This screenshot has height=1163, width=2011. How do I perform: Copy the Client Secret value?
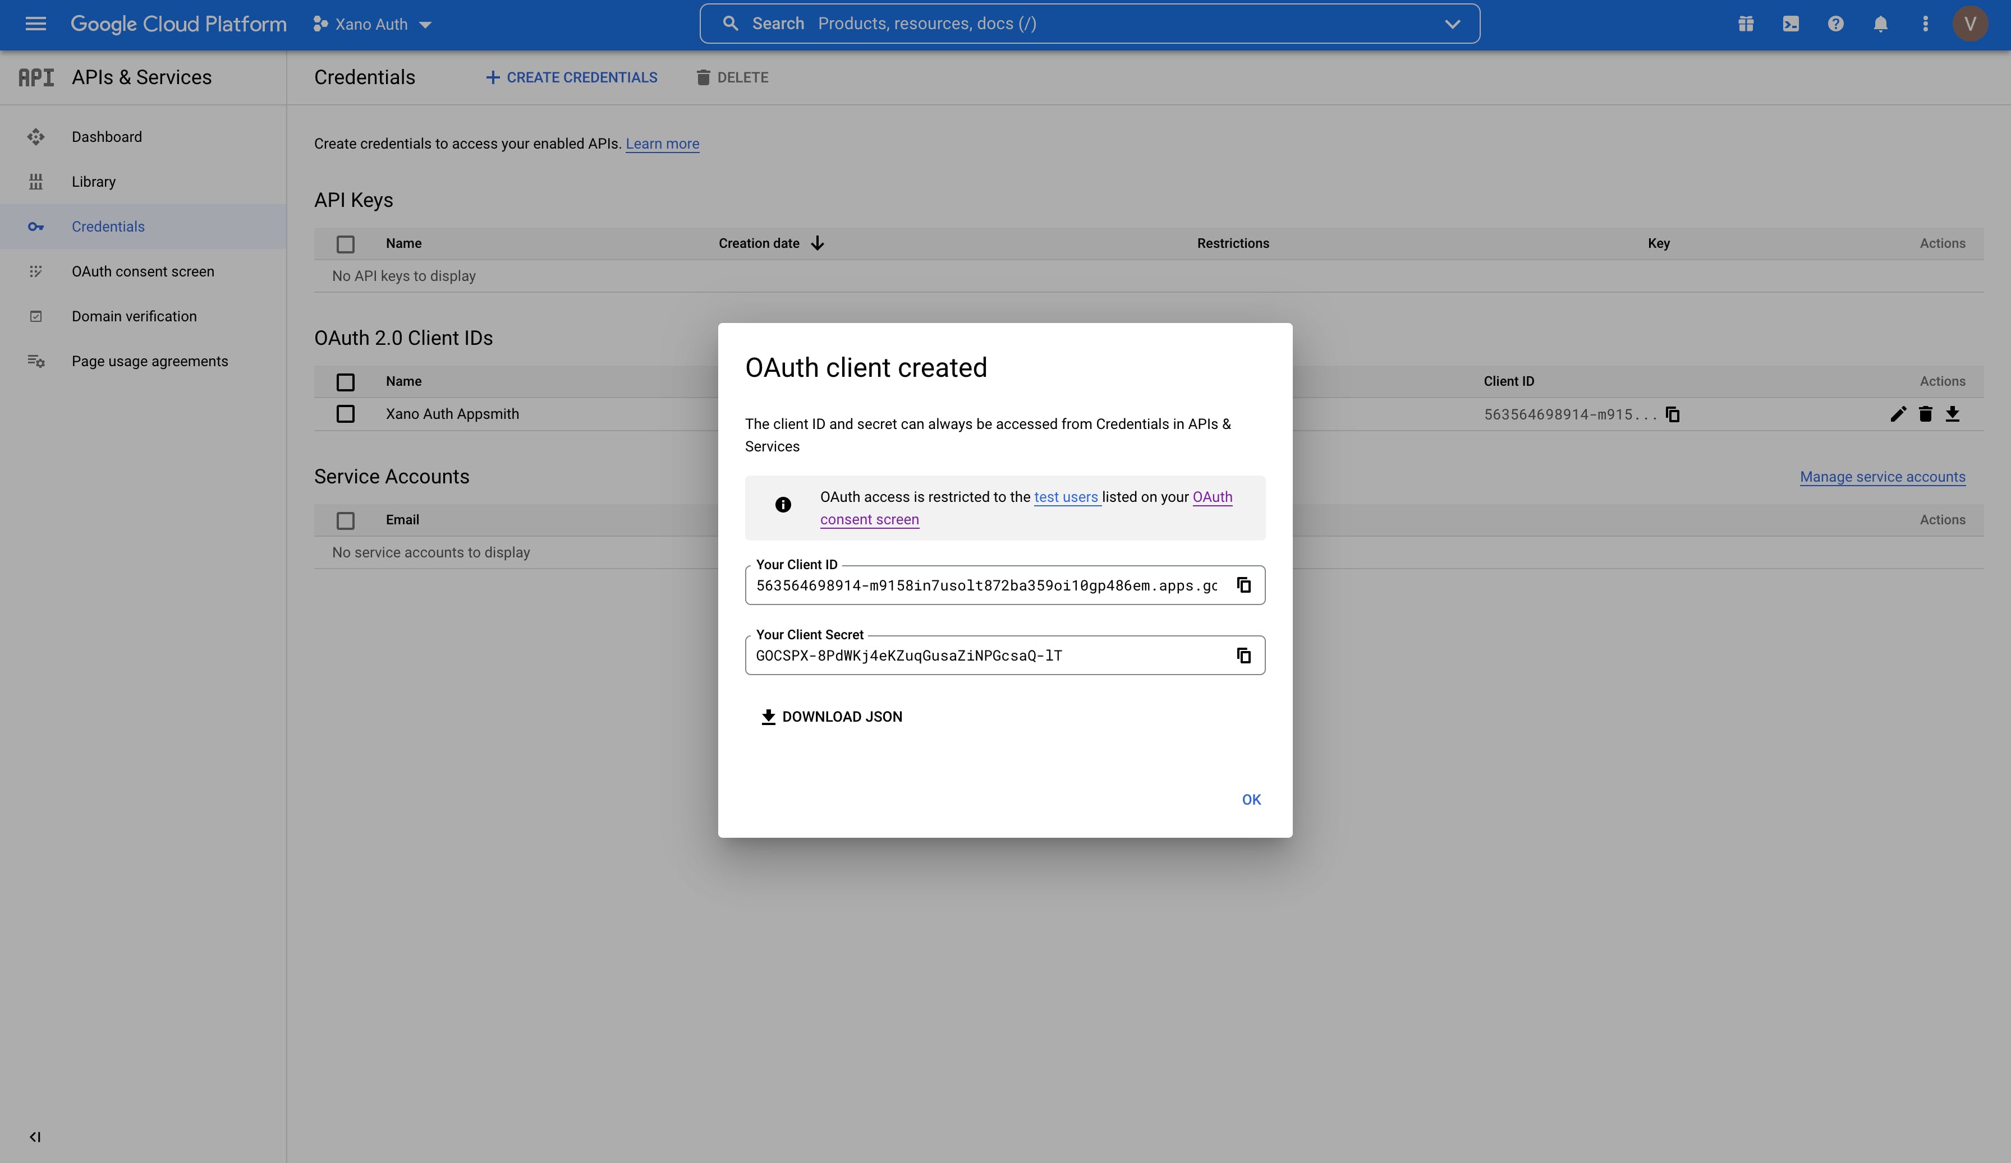(x=1243, y=655)
